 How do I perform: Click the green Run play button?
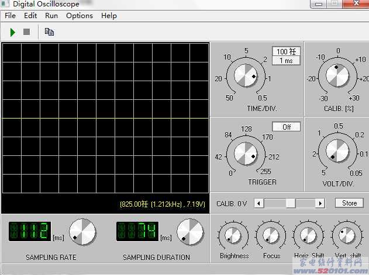(x=12, y=32)
